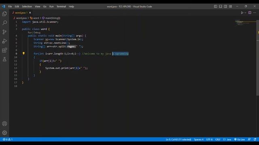The image size is (259, 145).
Task: Open the Terminal menu
Action: click(x=61, y=6)
